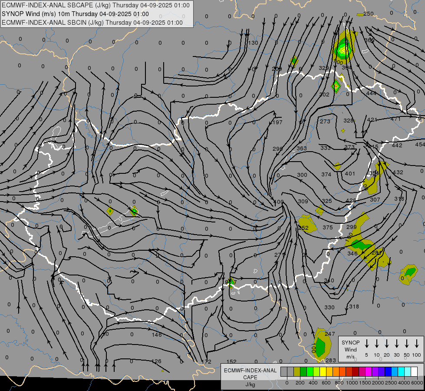The image size is (425, 391).
Task: Click the 1500 tick on CAPE scale
Action: [365, 383]
